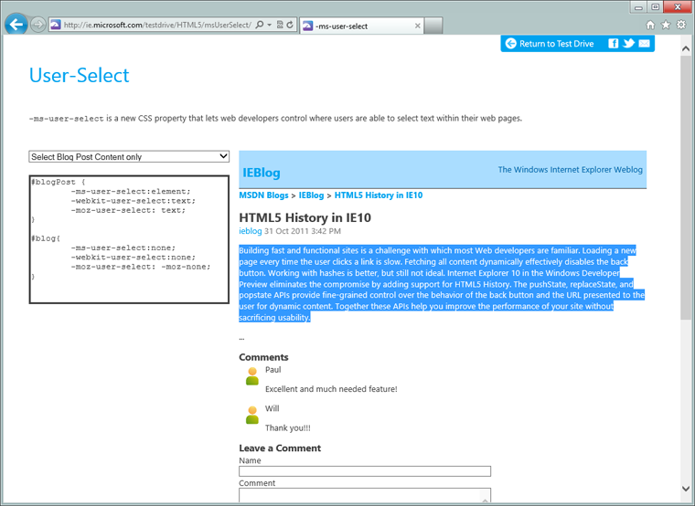Share the page via email icon

(644, 43)
